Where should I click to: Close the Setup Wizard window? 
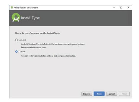tap(128, 8)
